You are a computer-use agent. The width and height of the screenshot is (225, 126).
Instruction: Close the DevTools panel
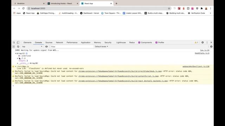pos(211,42)
